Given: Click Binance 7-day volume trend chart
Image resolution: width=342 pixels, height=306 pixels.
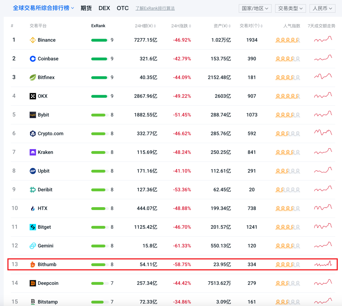Looking at the screenshot, I should tap(323, 39).
